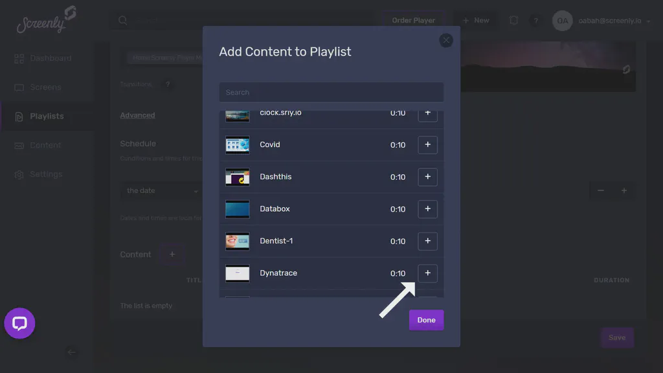
Task: Click the Databox thumbnail
Action: [x=237, y=209]
